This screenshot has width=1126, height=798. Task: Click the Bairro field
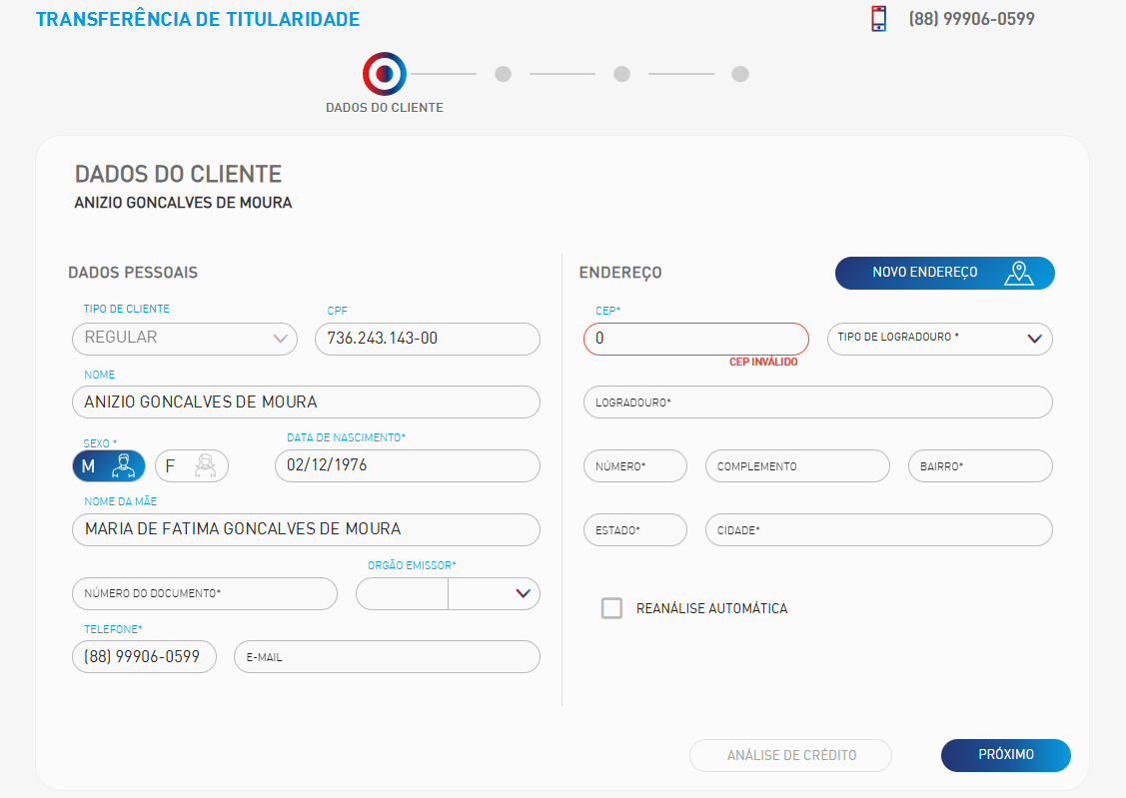point(981,465)
